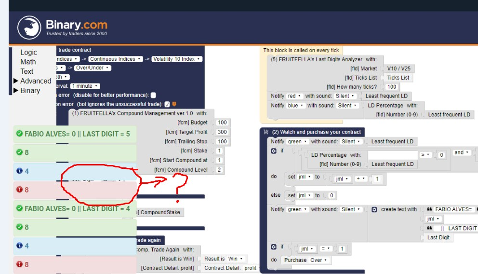Dismiss the FABIO ALVES LAST DIGIT = 5 notification
This screenshot has height=274, width=478.
pos(75,134)
